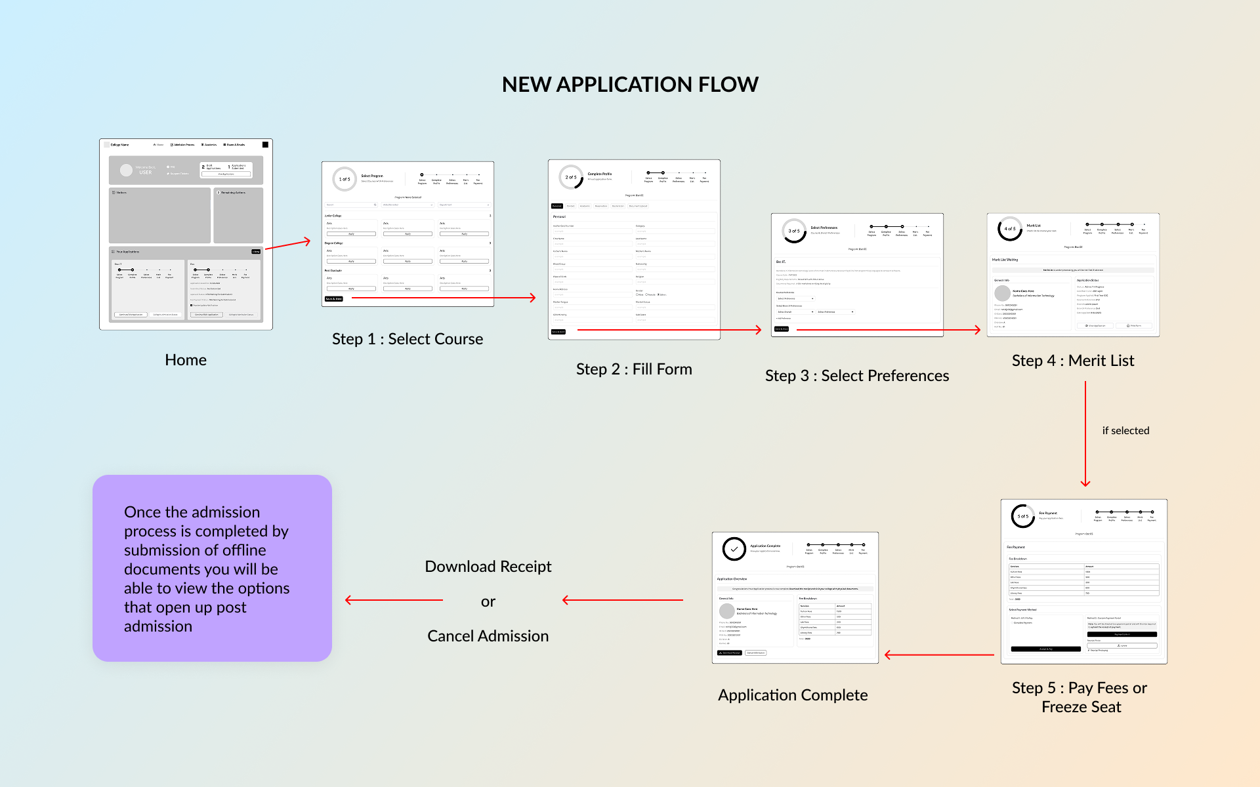Open the Academics nav item

[209, 144]
